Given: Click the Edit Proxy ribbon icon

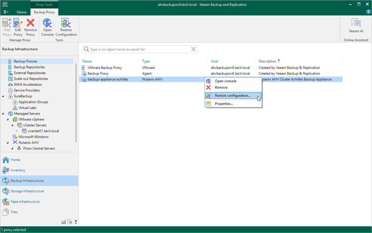Looking at the screenshot, I should [x=18, y=23].
